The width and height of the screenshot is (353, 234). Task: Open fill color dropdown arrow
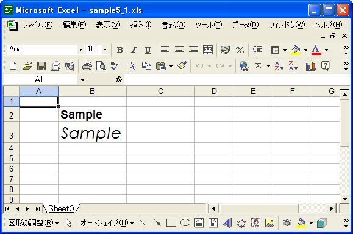point(305,50)
